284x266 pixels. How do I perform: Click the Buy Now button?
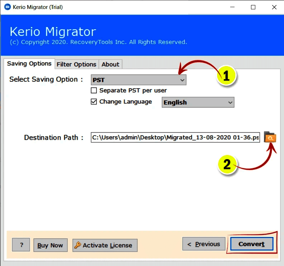[x=50, y=245]
